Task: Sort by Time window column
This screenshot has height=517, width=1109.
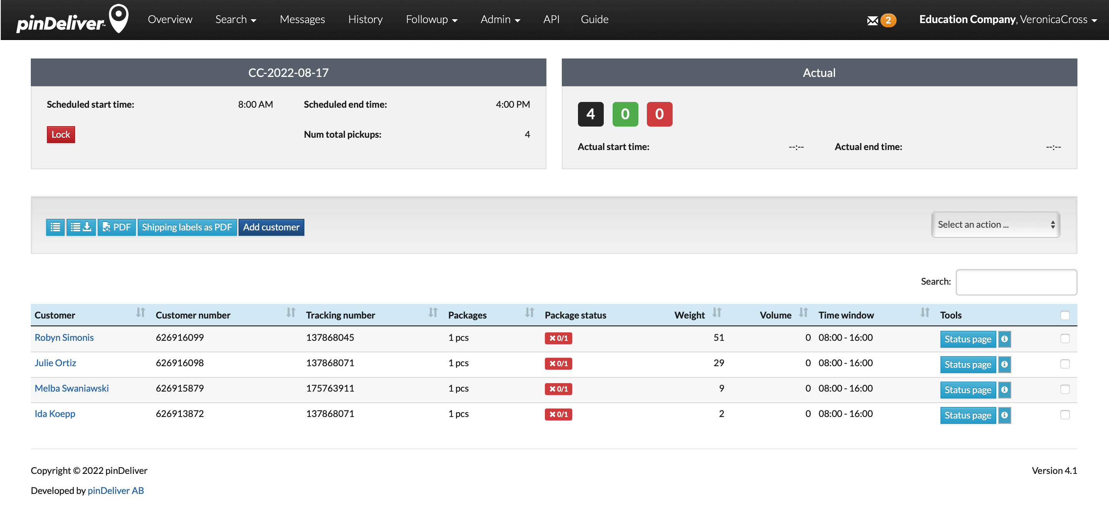Action: (925, 313)
